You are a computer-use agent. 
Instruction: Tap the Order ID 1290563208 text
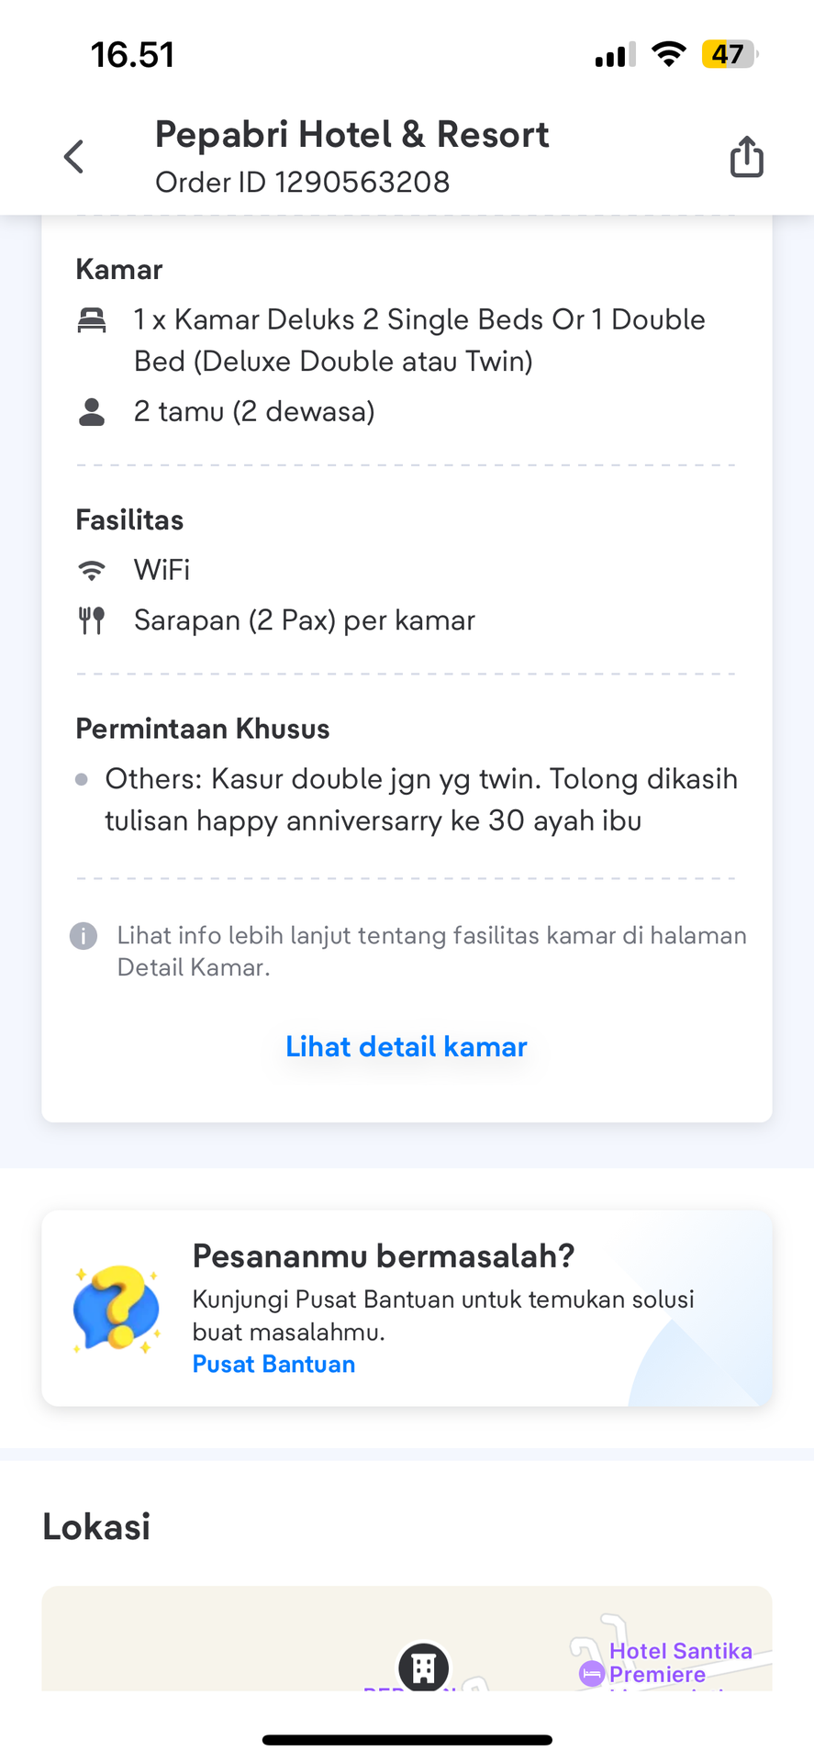303,182
